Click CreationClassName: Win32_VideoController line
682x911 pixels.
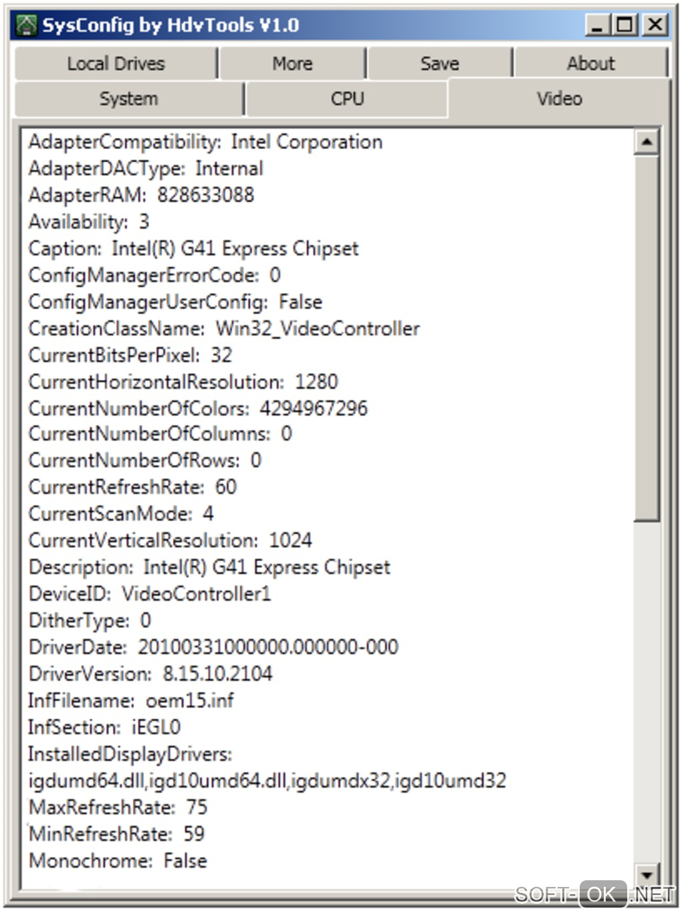224,329
